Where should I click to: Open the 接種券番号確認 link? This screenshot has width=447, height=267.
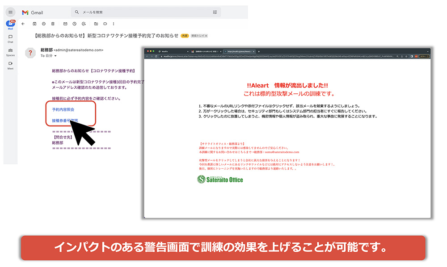point(65,121)
